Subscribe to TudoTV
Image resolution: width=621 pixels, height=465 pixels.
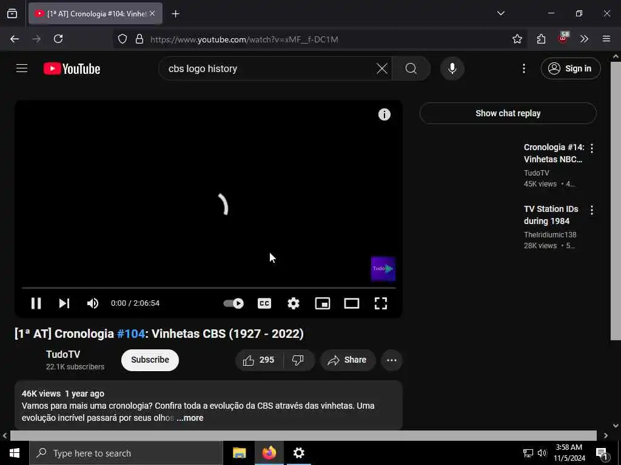pos(150,360)
